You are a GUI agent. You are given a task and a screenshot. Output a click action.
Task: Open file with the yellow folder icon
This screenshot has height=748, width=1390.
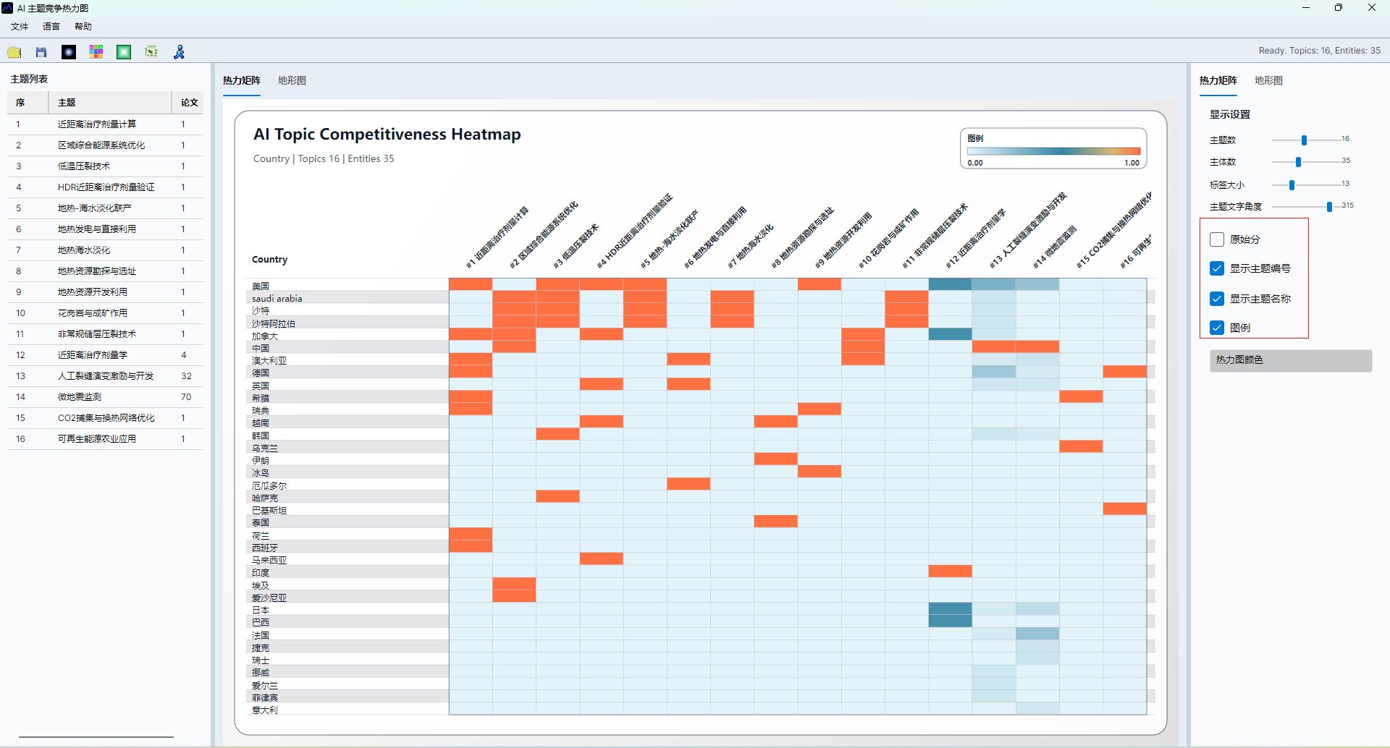click(x=14, y=52)
